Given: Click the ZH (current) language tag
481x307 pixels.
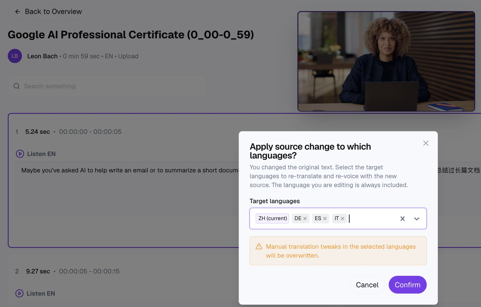Looking at the screenshot, I should 272,218.
